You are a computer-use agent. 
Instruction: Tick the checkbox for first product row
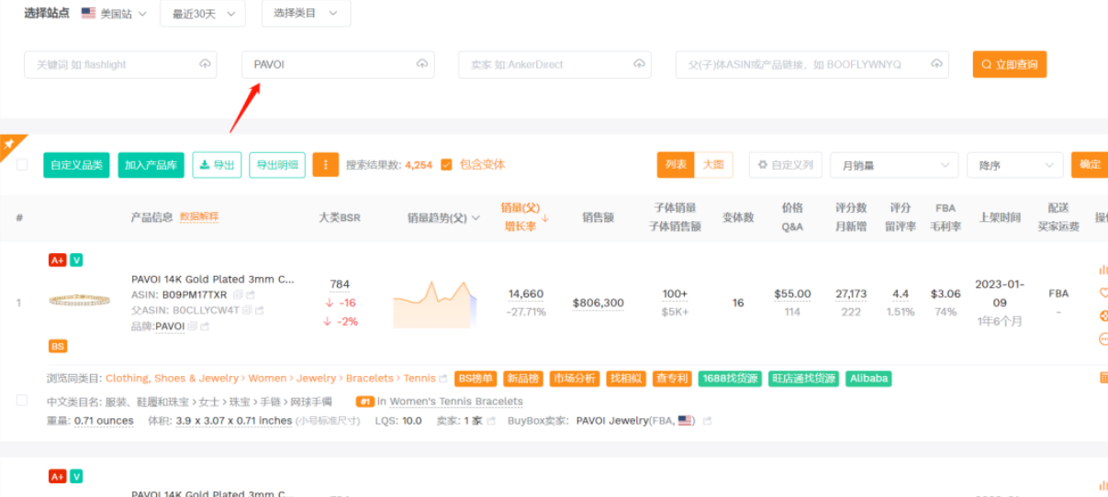tap(22, 401)
